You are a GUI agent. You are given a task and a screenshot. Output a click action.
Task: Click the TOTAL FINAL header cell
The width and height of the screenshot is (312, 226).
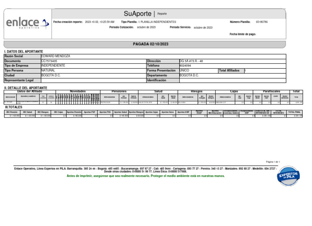(x=294, y=112)
